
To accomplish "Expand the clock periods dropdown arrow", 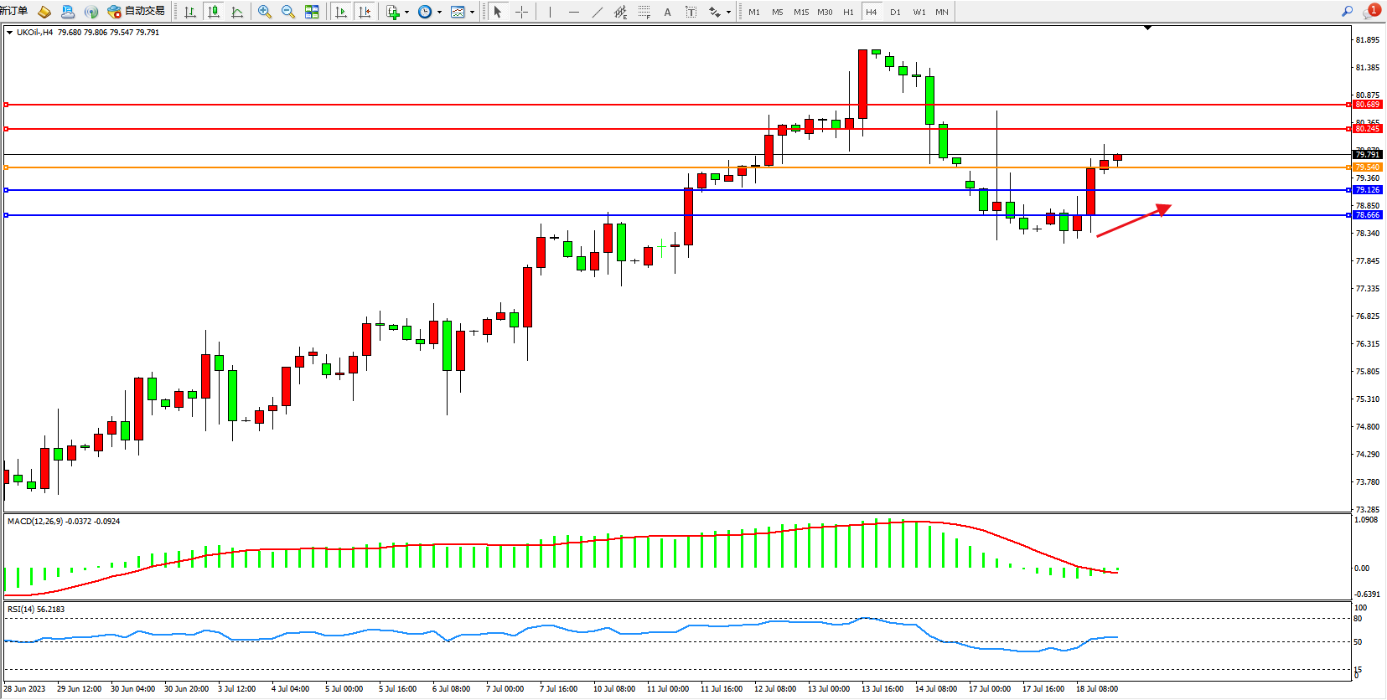I will pyautogui.click(x=439, y=12).
